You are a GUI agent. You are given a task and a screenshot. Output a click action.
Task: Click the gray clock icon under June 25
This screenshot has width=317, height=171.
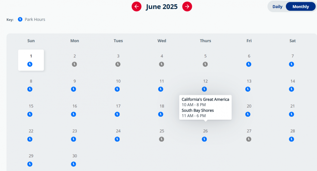tap(162, 139)
